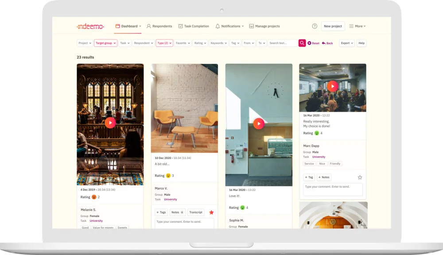
Task: Click the respondent name Marco V.
Action: tap(161, 188)
